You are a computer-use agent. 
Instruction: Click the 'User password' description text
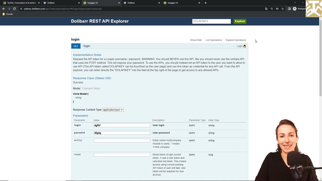pyautogui.click(x=161, y=133)
